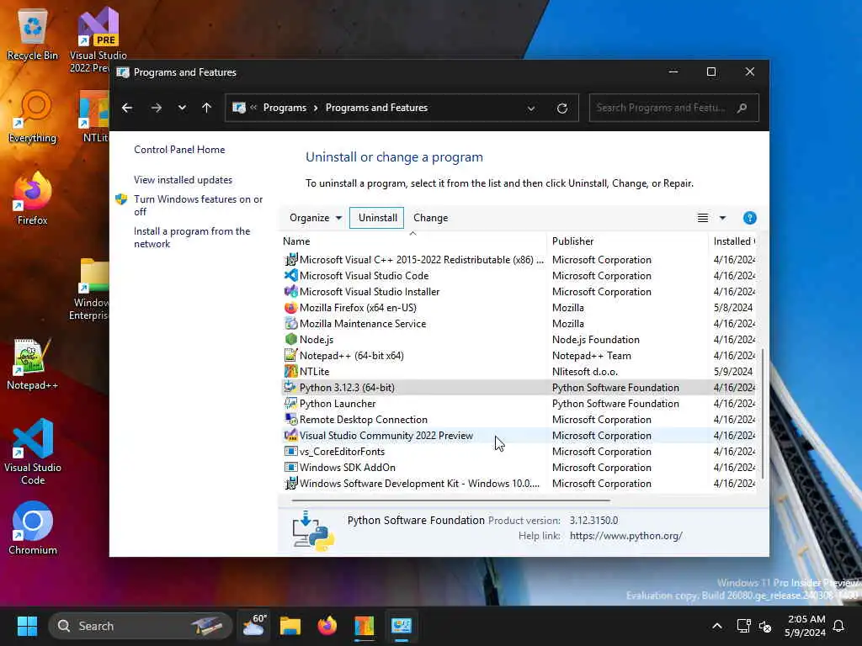Select Microsoft Visual C++ 2015-2022 Redistributable (x86)
This screenshot has height=646, width=862.
click(518, 259)
